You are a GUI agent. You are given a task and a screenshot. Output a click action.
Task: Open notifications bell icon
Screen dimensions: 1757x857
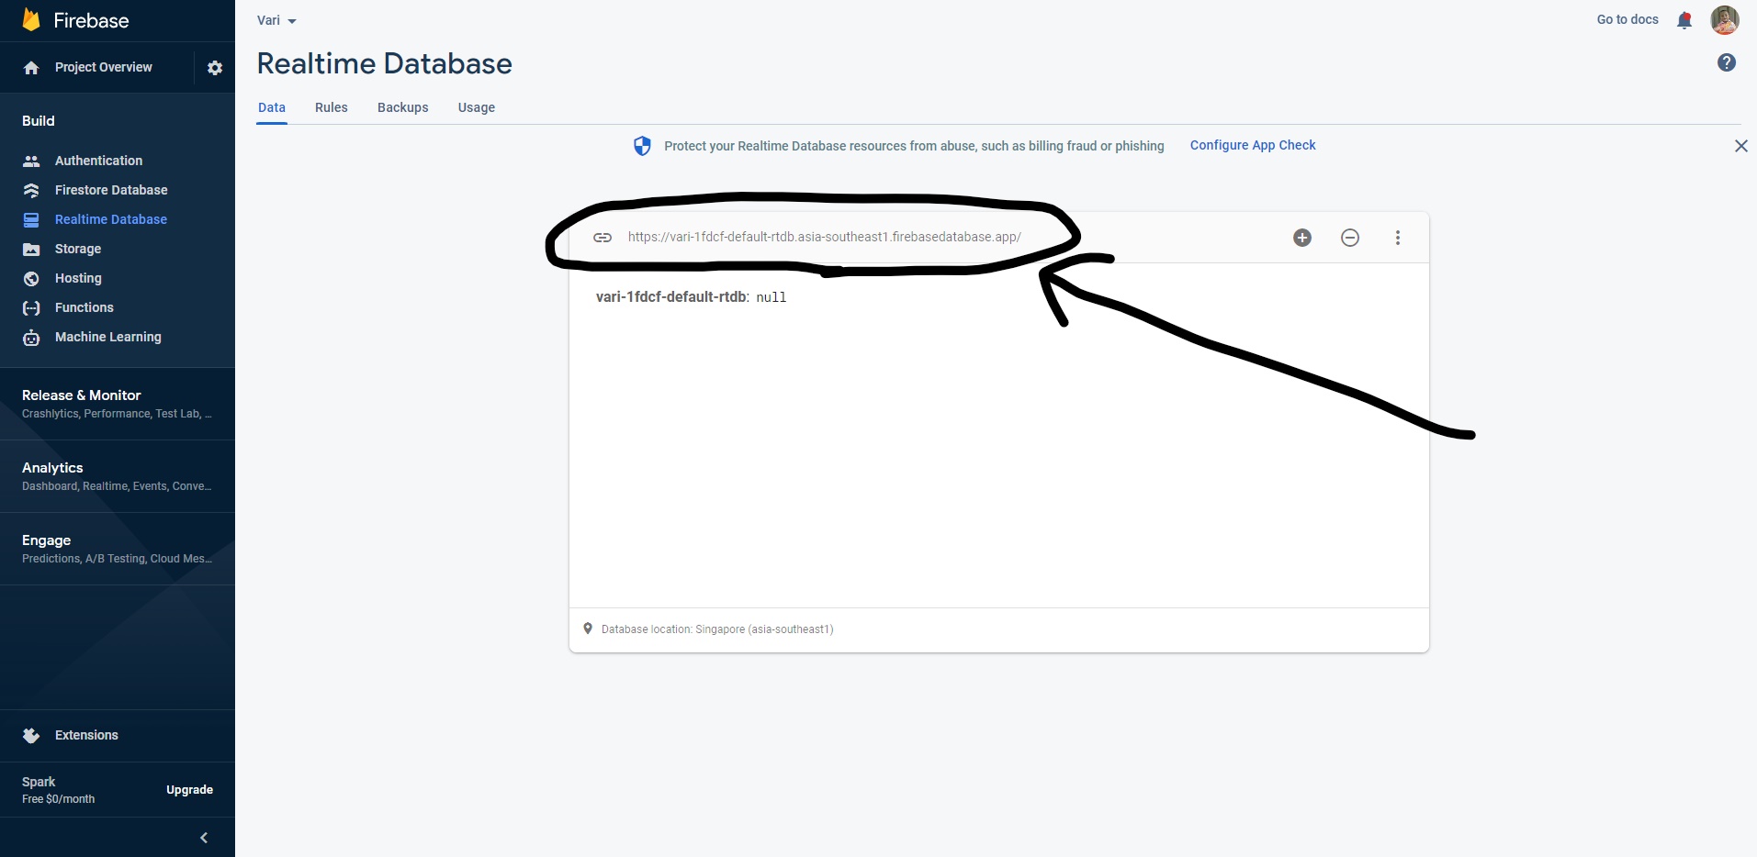tap(1684, 20)
